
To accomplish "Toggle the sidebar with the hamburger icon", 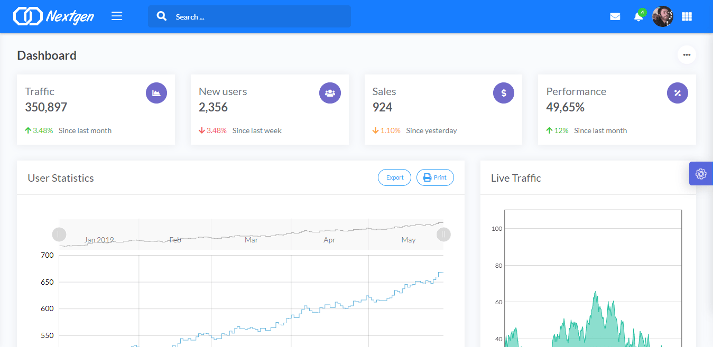I will coord(117,16).
